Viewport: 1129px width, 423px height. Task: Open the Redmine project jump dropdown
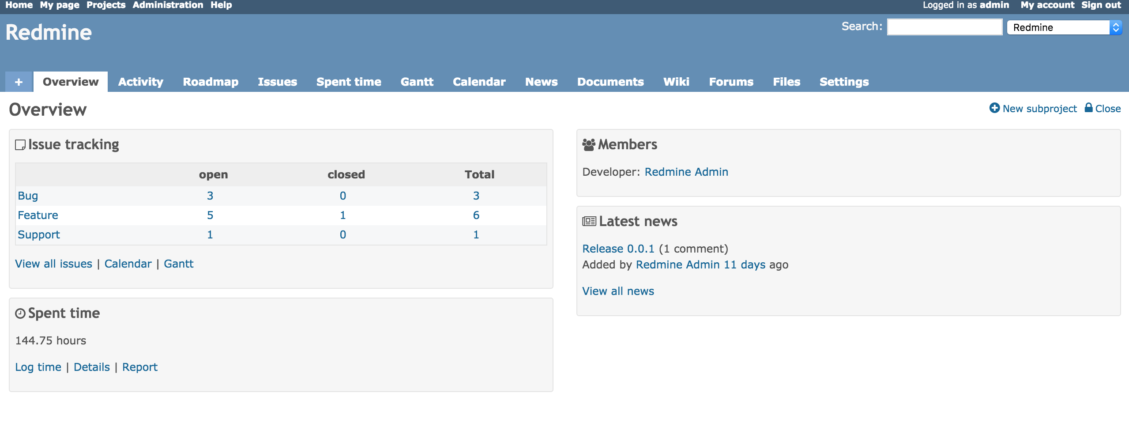(1064, 27)
